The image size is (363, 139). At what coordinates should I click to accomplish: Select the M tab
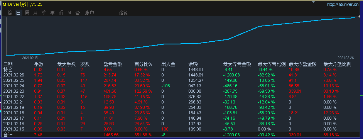click(x=69, y=13)
